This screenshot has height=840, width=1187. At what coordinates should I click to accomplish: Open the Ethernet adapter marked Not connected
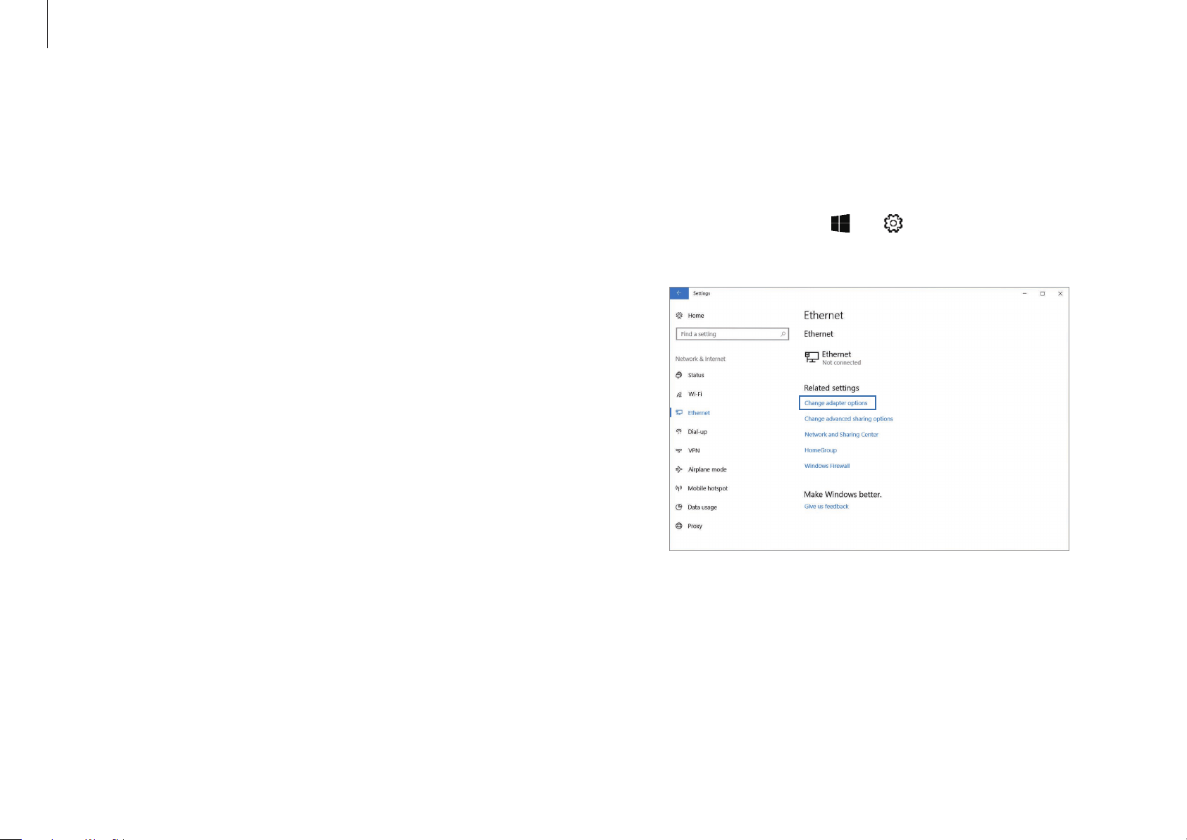833,358
